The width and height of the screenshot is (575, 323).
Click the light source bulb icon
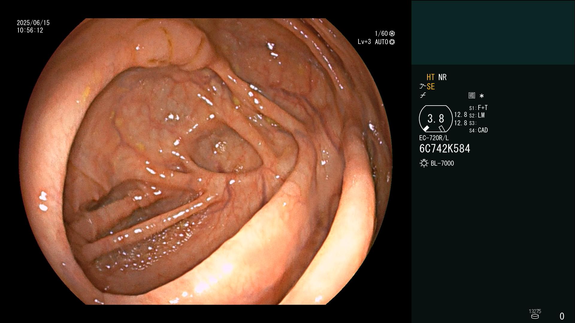(424, 163)
